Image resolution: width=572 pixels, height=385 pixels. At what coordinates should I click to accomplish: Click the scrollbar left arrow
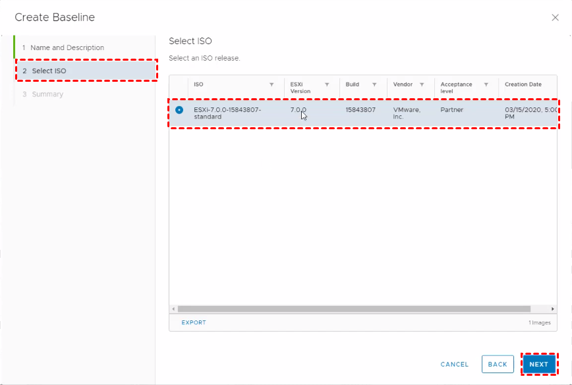(174, 309)
